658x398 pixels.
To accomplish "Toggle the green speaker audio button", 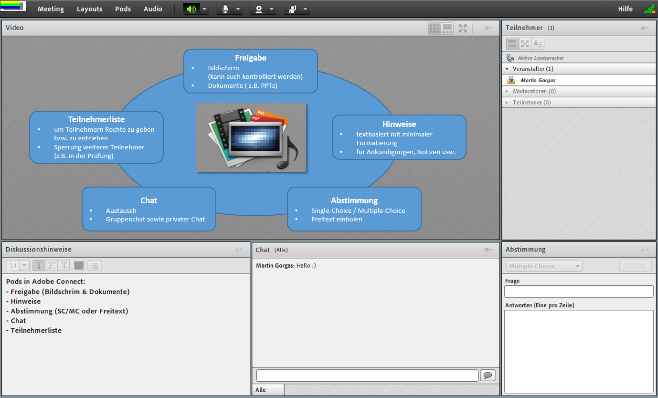I will (191, 9).
